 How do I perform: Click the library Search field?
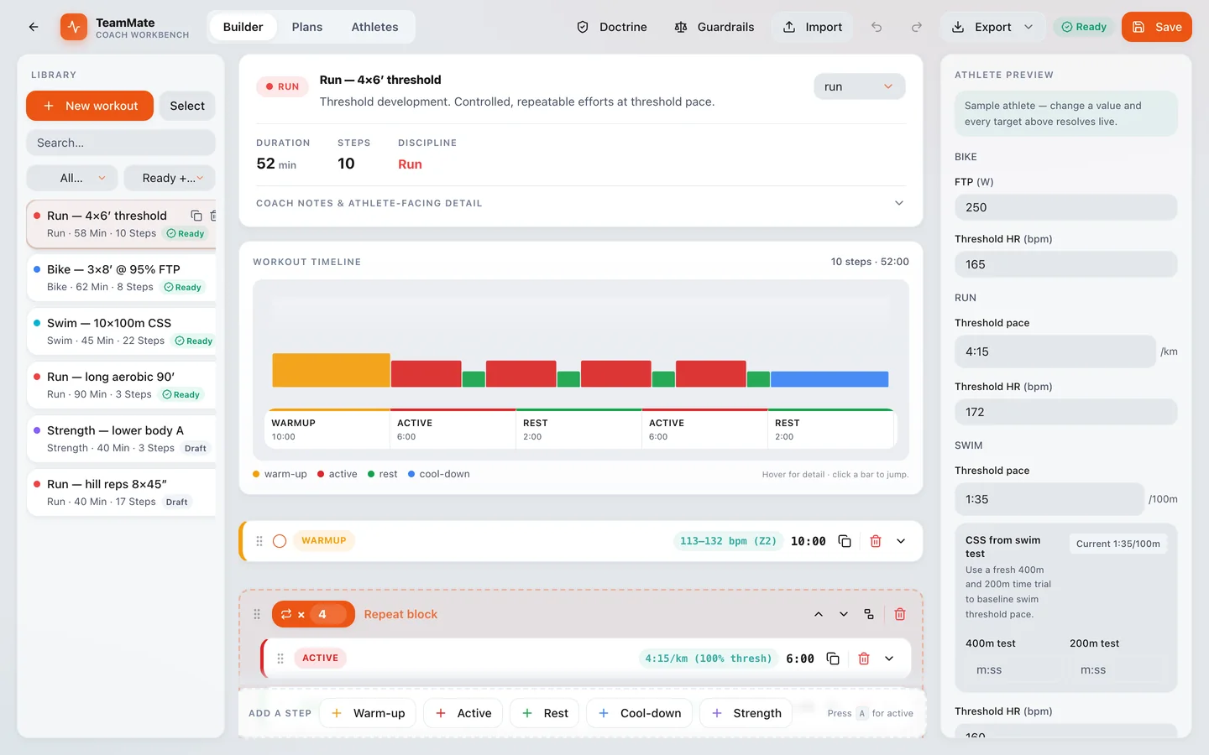[121, 143]
